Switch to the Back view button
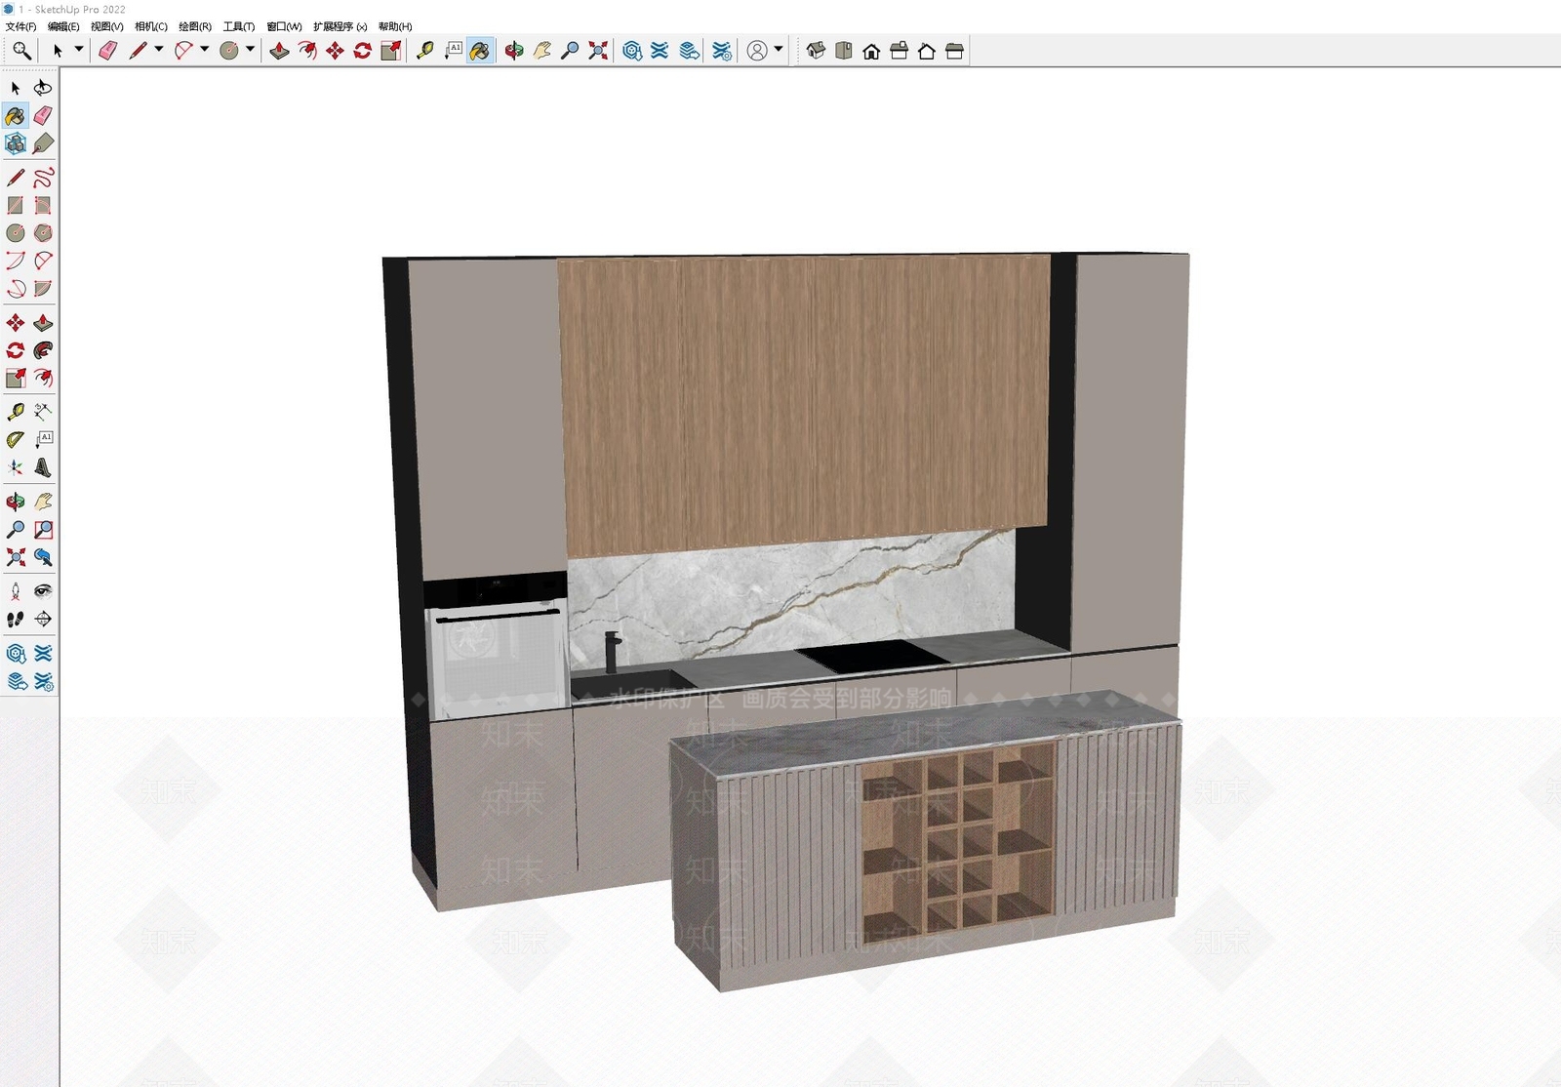1561x1087 pixels. (927, 51)
